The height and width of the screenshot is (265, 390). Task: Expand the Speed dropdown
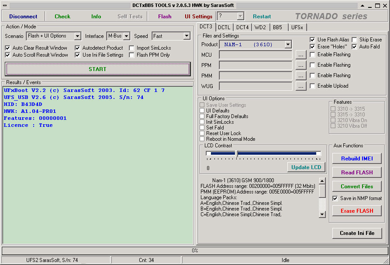coord(186,36)
